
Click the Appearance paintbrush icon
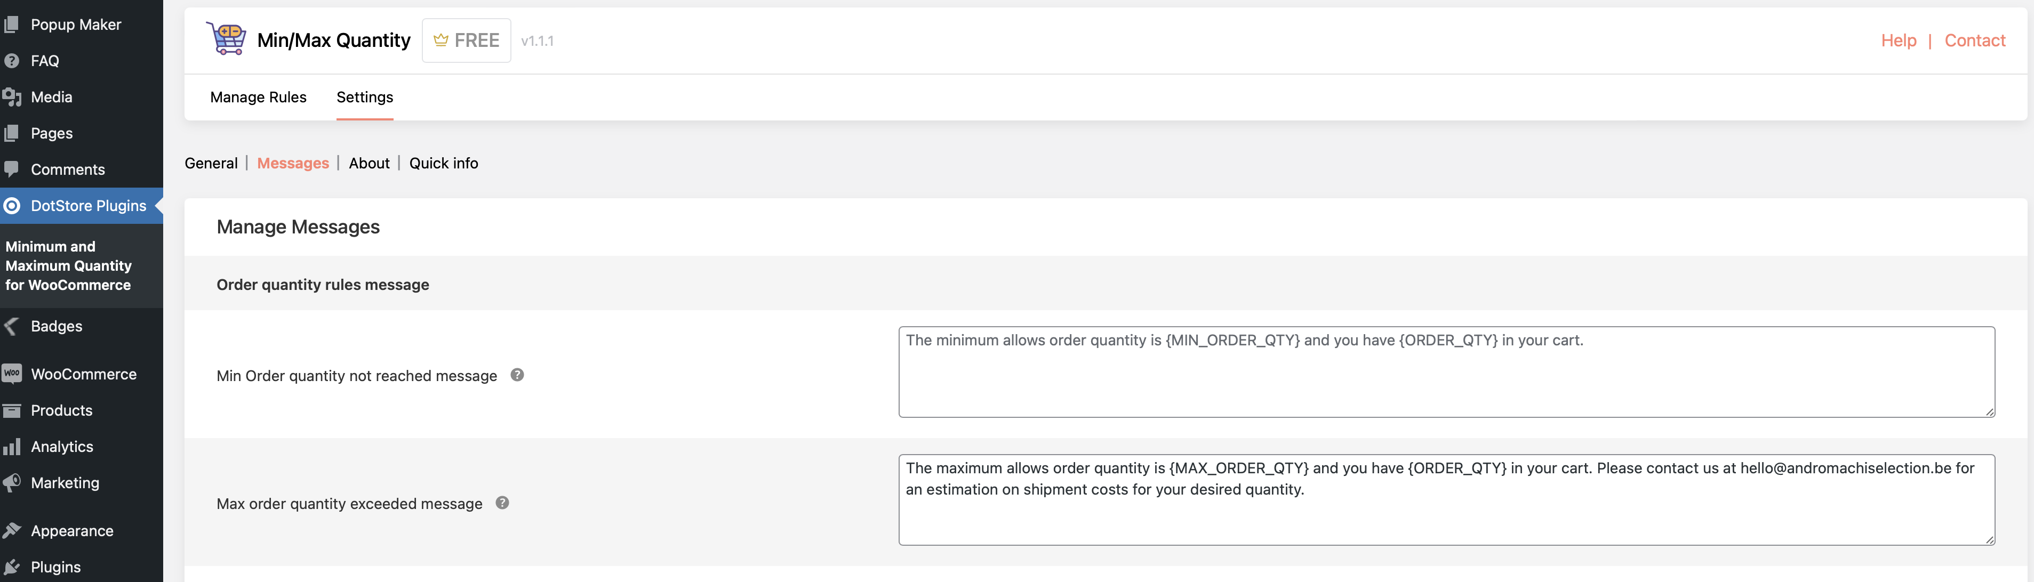coord(12,531)
